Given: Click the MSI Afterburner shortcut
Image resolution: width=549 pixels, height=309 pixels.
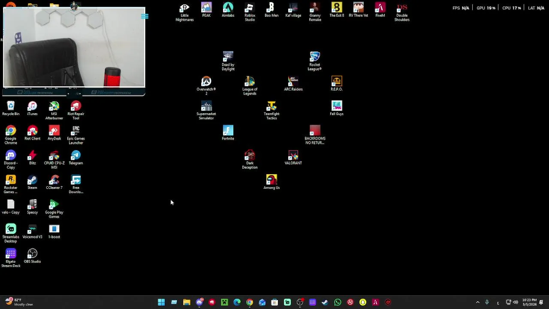Looking at the screenshot, I should (x=54, y=111).
